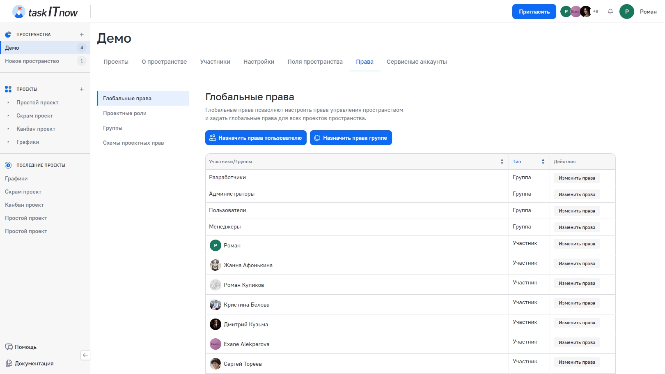Click the taskITnow logo

pos(45,12)
